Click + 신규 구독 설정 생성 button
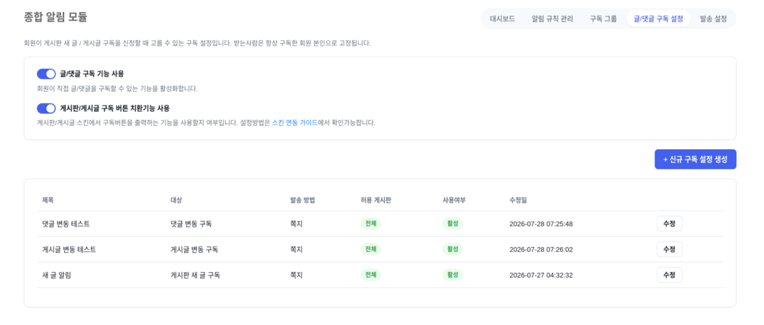 tap(695, 159)
